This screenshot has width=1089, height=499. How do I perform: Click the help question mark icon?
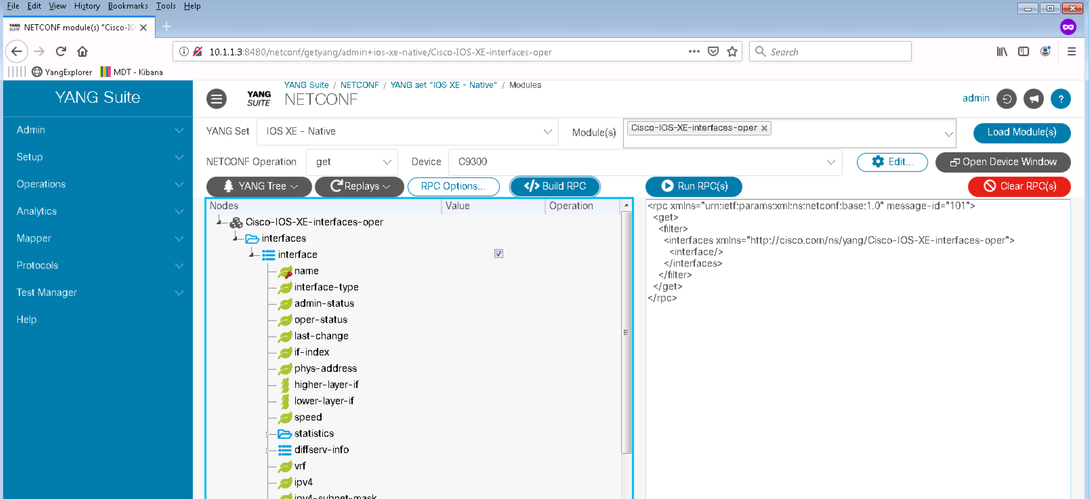1060,99
